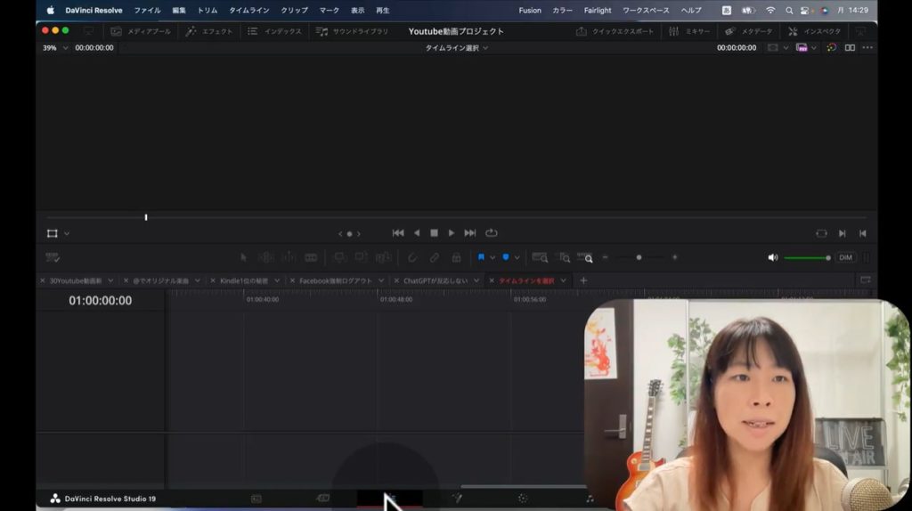Viewport: 912px width, 511px height.
Task: Jump to first frame with skip-back icon
Action: tap(398, 233)
